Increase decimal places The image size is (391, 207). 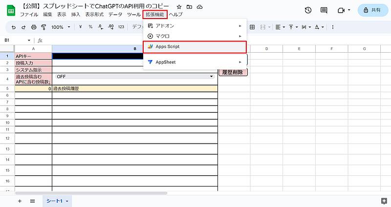[111, 27]
